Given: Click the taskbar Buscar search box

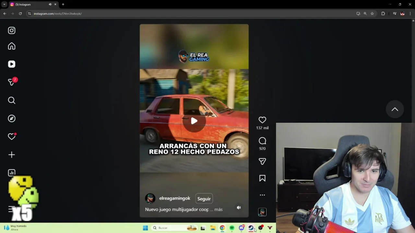Looking at the screenshot, I should (174, 228).
